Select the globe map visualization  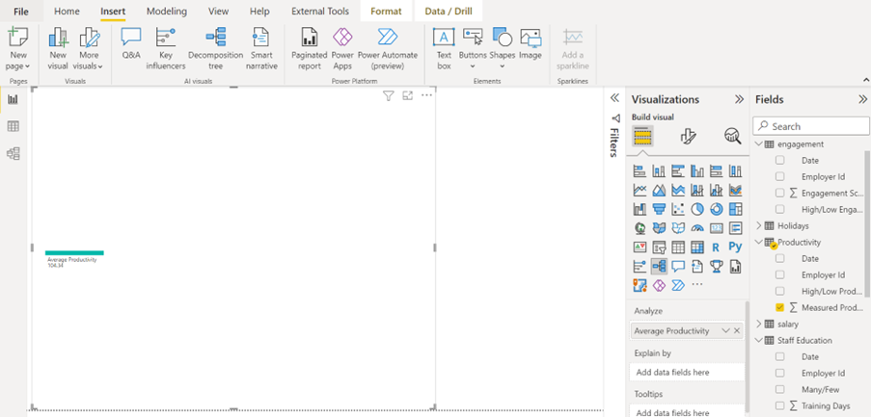click(x=640, y=227)
